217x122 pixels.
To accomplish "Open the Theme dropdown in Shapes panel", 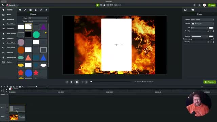I will pos(38,21).
